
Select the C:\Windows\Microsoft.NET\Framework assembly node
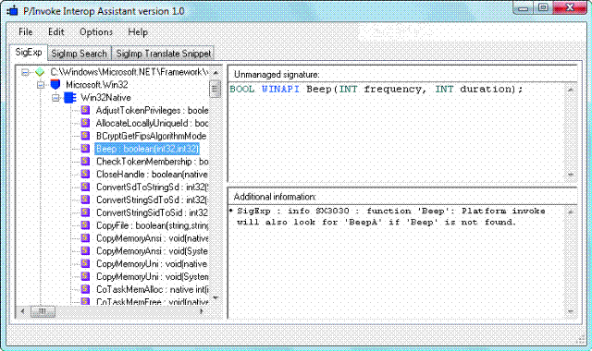pyautogui.click(x=129, y=72)
